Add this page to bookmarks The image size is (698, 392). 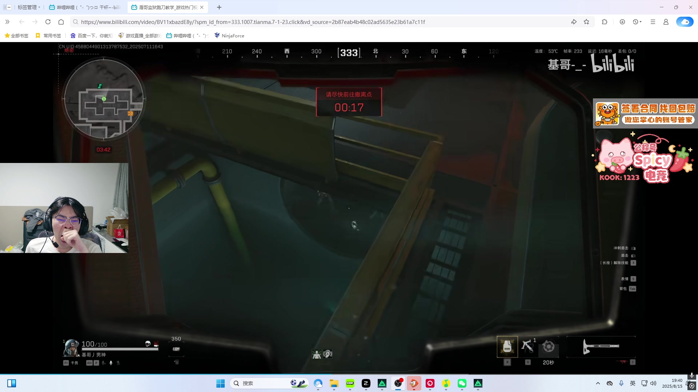(586, 22)
